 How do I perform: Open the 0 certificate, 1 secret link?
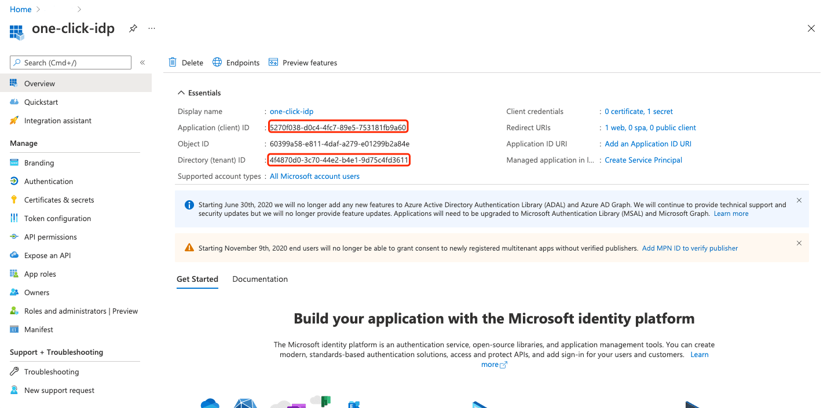pyautogui.click(x=639, y=111)
